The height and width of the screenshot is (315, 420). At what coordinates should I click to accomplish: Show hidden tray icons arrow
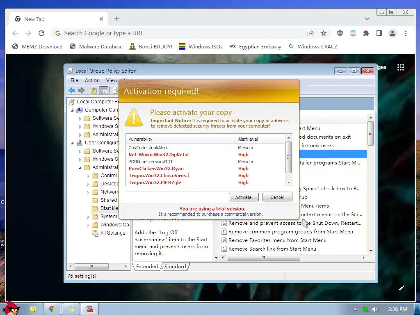[x=355, y=309]
